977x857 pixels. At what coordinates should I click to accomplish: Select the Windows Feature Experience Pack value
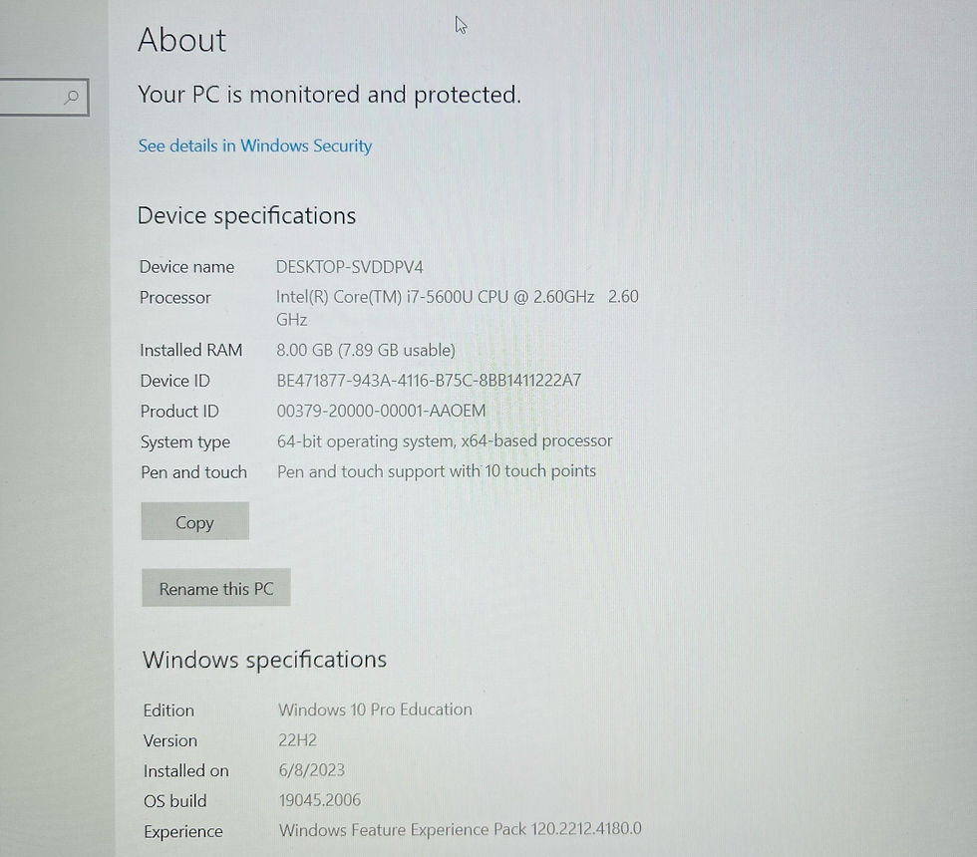pos(461,829)
